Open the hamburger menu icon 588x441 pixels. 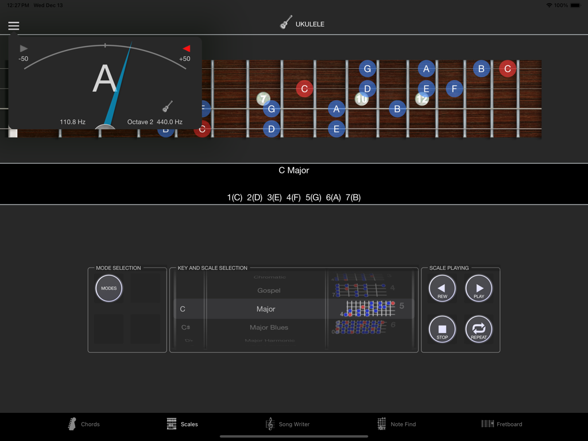pos(13,25)
